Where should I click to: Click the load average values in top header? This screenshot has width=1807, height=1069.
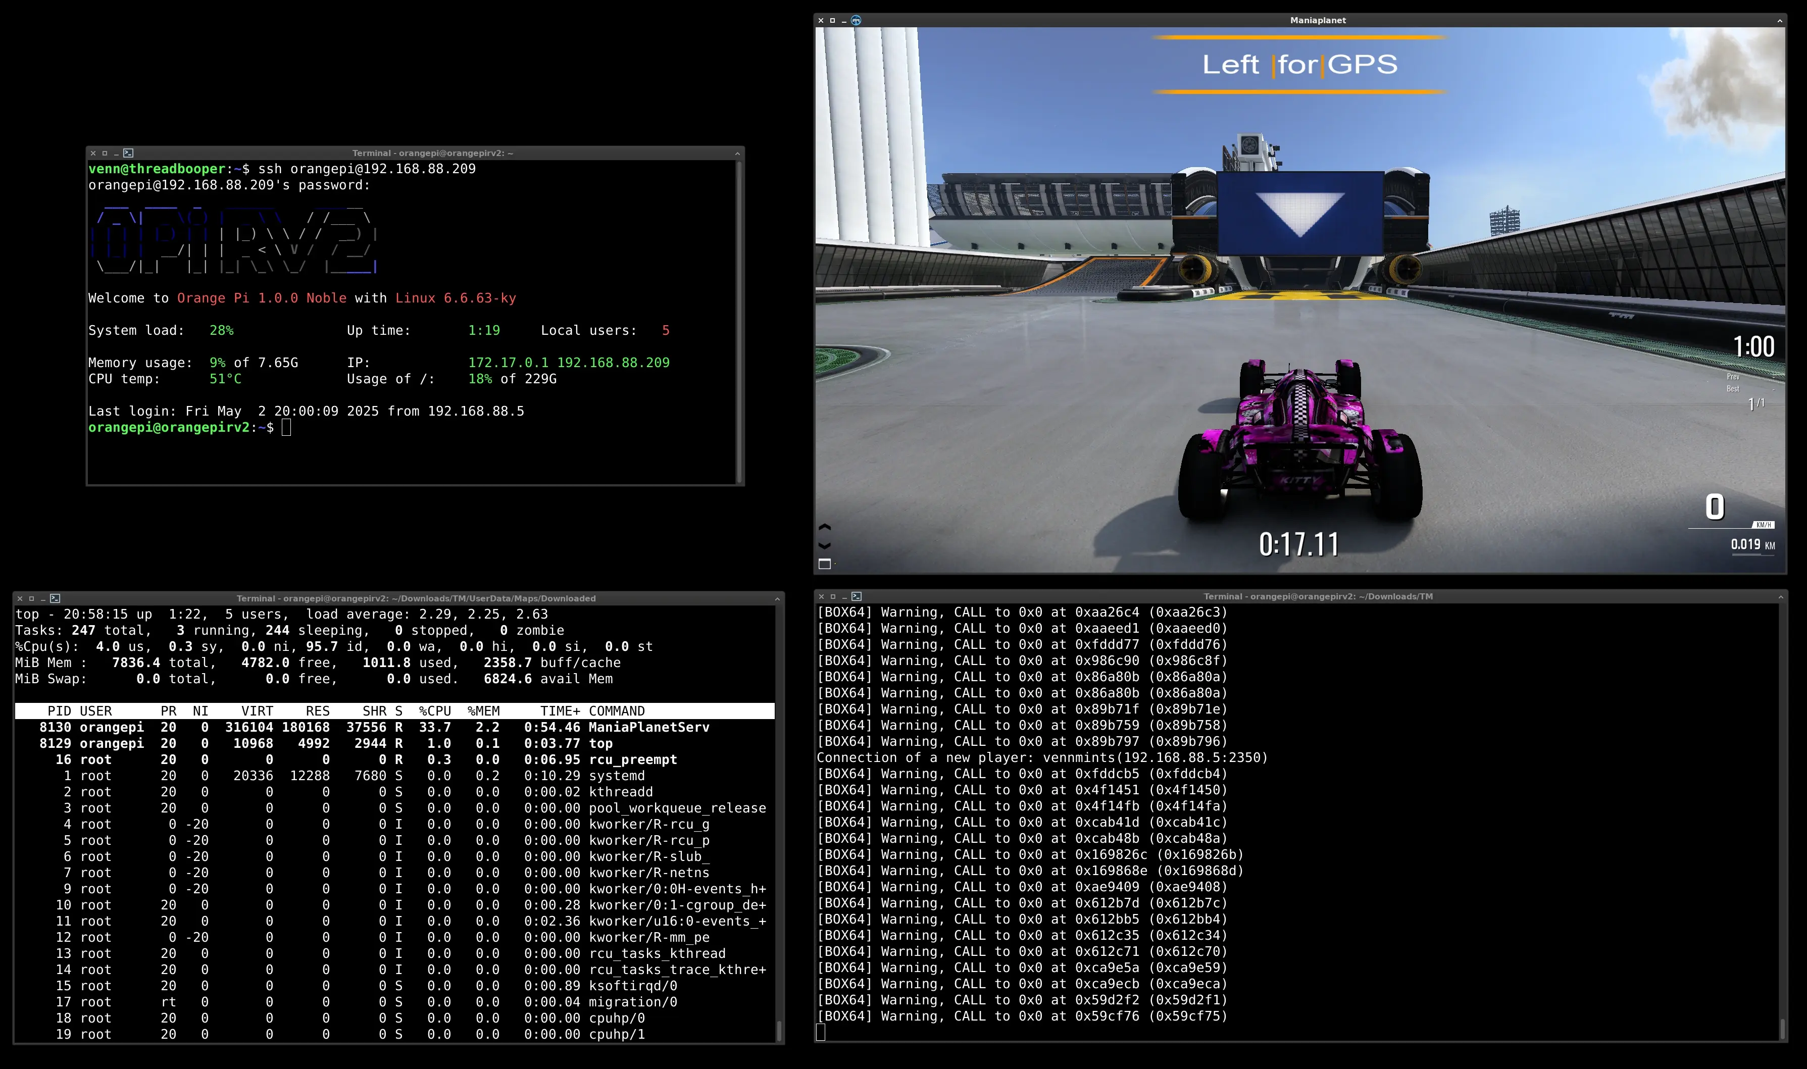click(x=483, y=615)
